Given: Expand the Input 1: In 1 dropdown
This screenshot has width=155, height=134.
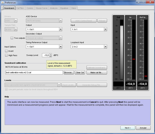Looking at the screenshot, I should tap(89, 29).
